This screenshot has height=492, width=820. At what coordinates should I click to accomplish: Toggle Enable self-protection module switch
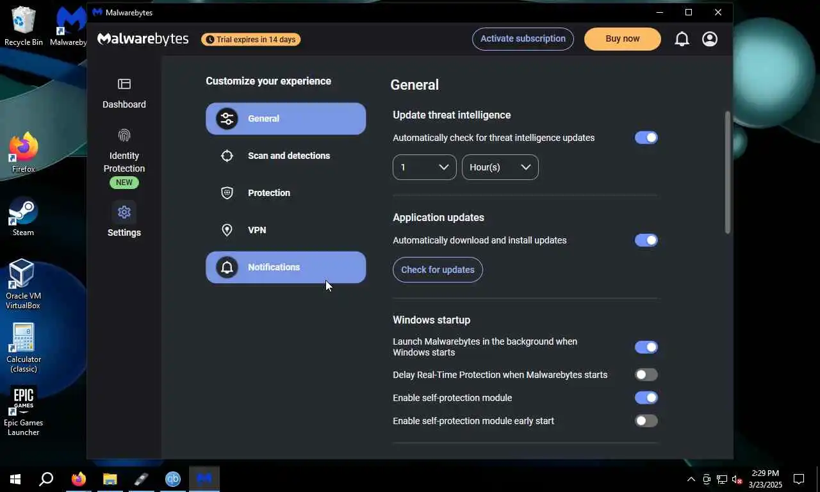646,398
